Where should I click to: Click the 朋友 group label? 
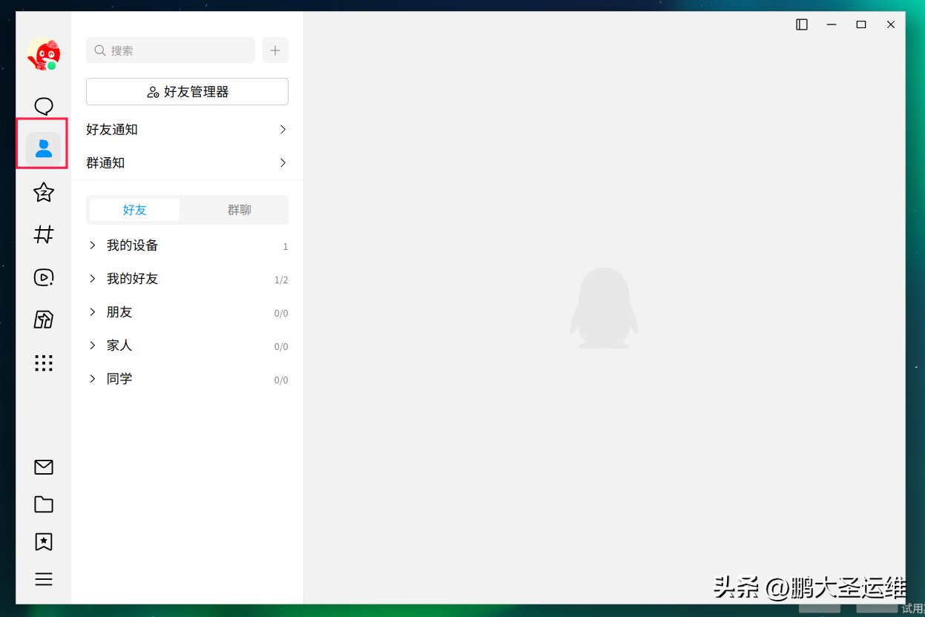(119, 312)
